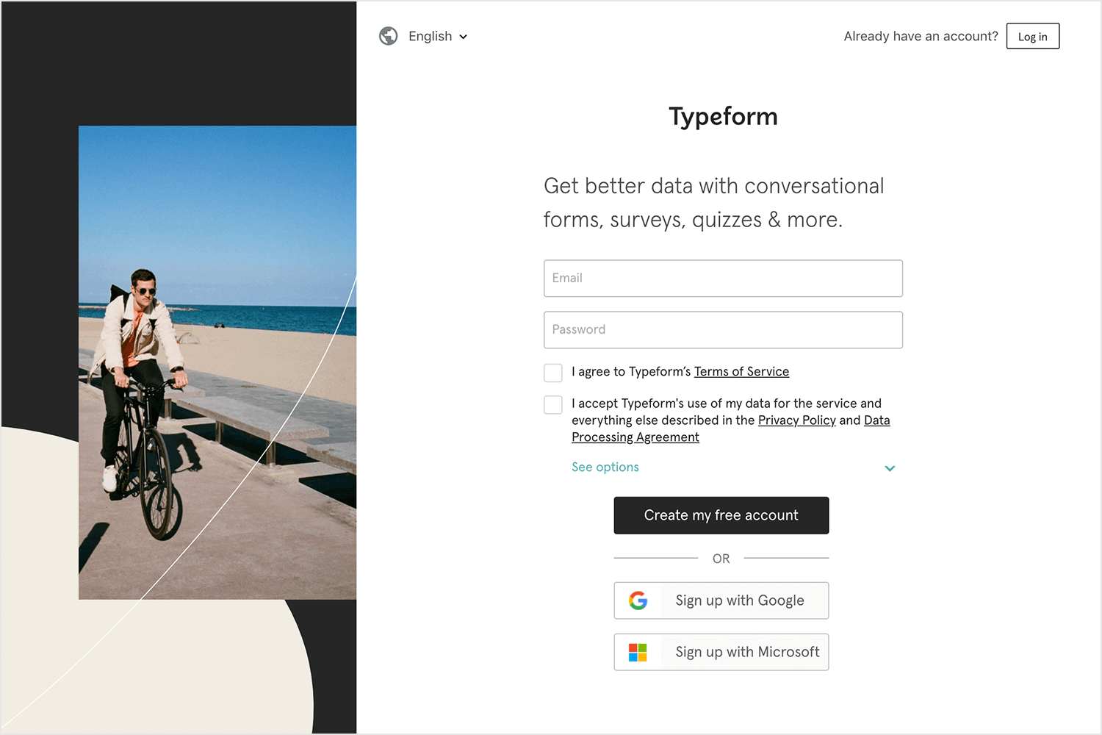Click 'Already have an account?' text
The width and height of the screenshot is (1102, 735).
(921, 36)
